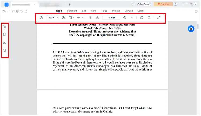Screen dimensions: 201x116
Task: Switch to the Read tab
Action: pyautogui.click(x=59, y=11)
